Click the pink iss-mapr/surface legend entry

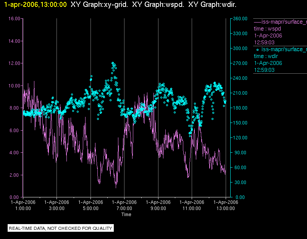pos(280,22)
